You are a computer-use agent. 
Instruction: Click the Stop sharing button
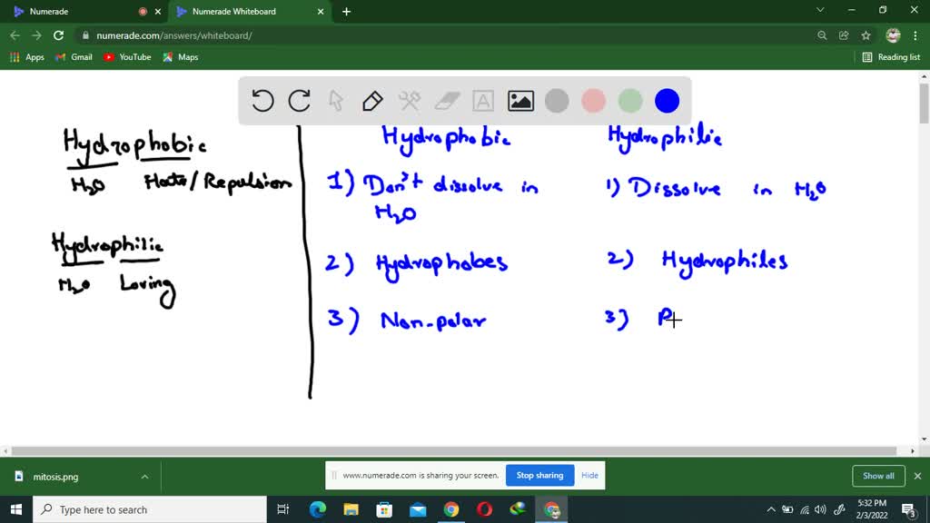click(x=539, y=475)
